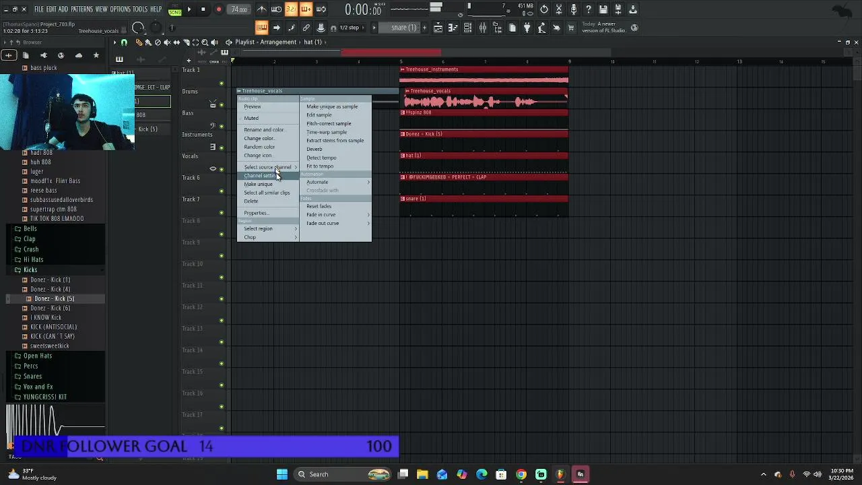Open the TOOLS menu
862x485 pixels.
[x=139, y=9]
